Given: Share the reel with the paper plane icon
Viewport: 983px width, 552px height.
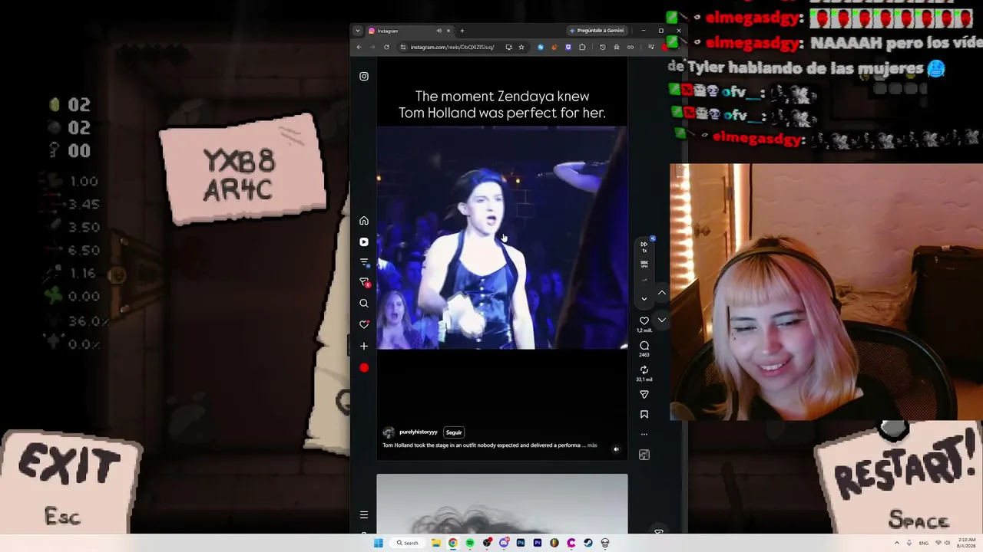Looking at the screenshot, I should tap(644, 395).
